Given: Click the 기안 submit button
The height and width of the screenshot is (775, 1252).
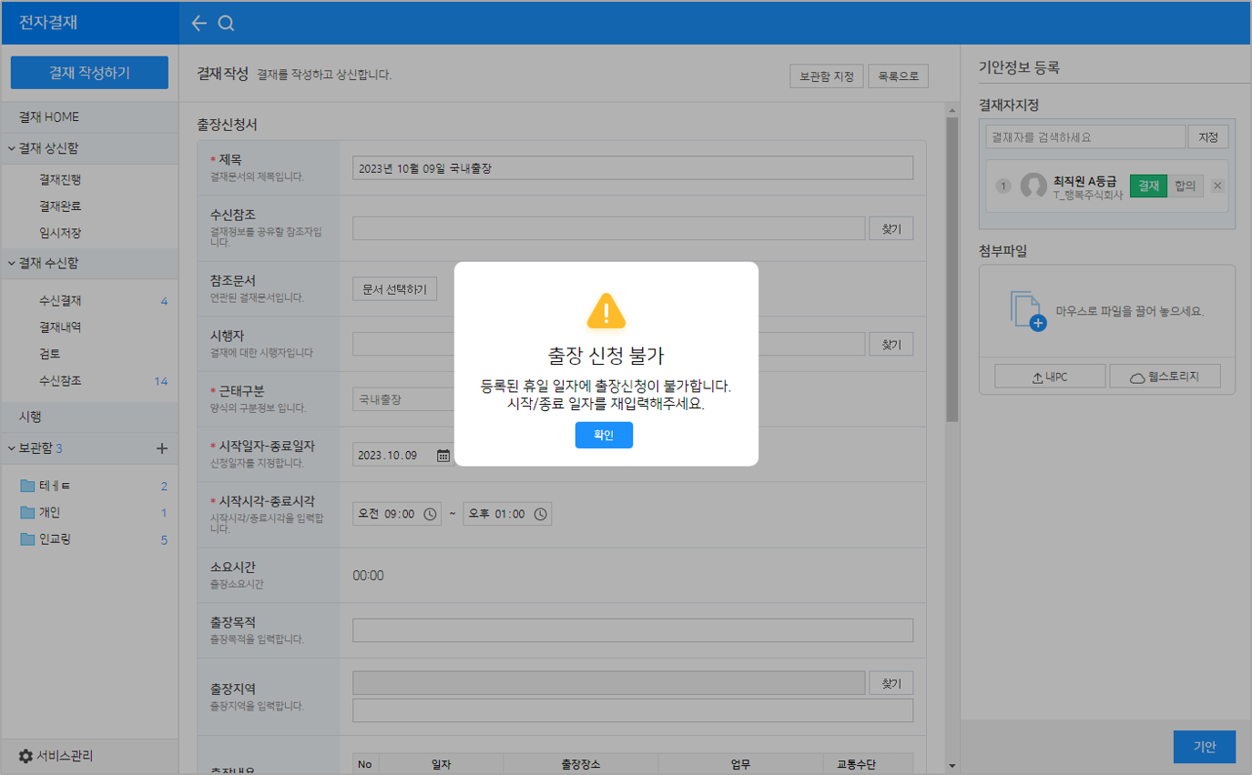Looking at the screenshot, I should click(x=1204, y=747).
